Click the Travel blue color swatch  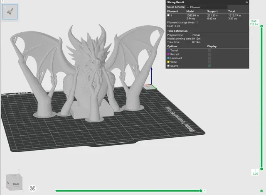tap(168, 51)
